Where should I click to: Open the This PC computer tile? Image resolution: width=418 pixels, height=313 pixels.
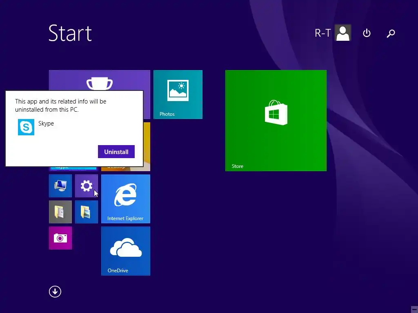[60, 186]
